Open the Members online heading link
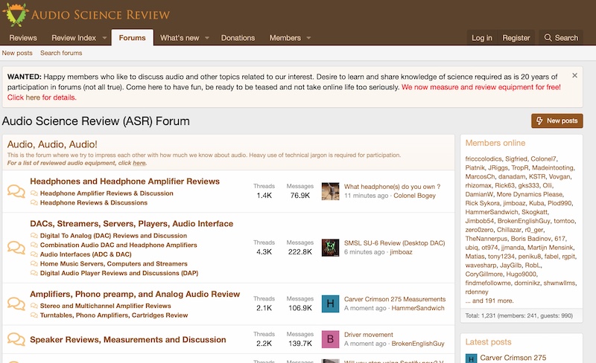596x363 pixels. pos(495,143)
